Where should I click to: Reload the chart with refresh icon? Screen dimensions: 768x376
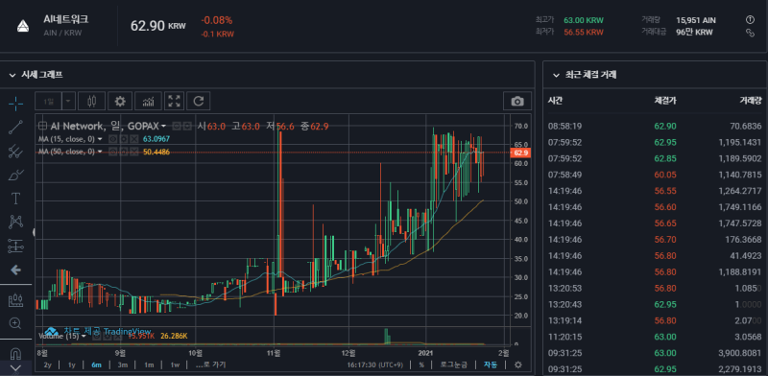199,102
